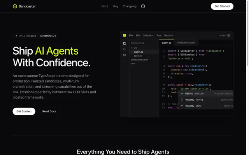Image resolution: width=249 pixels, height=155 pixels.
Task: Click the Read Docs button
Action: [x=49, y=111]
